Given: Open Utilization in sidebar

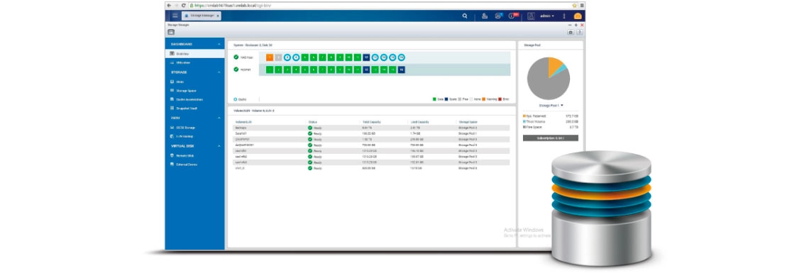Looking at the screenshot, I should point(195,62).
